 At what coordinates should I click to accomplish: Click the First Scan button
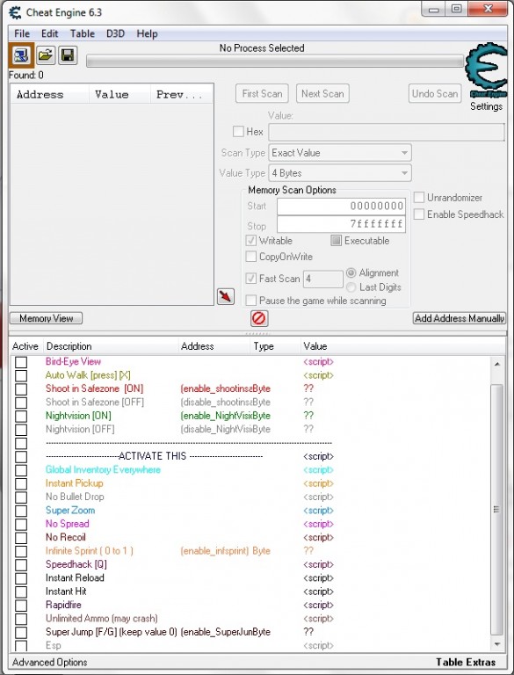[262, 93]
